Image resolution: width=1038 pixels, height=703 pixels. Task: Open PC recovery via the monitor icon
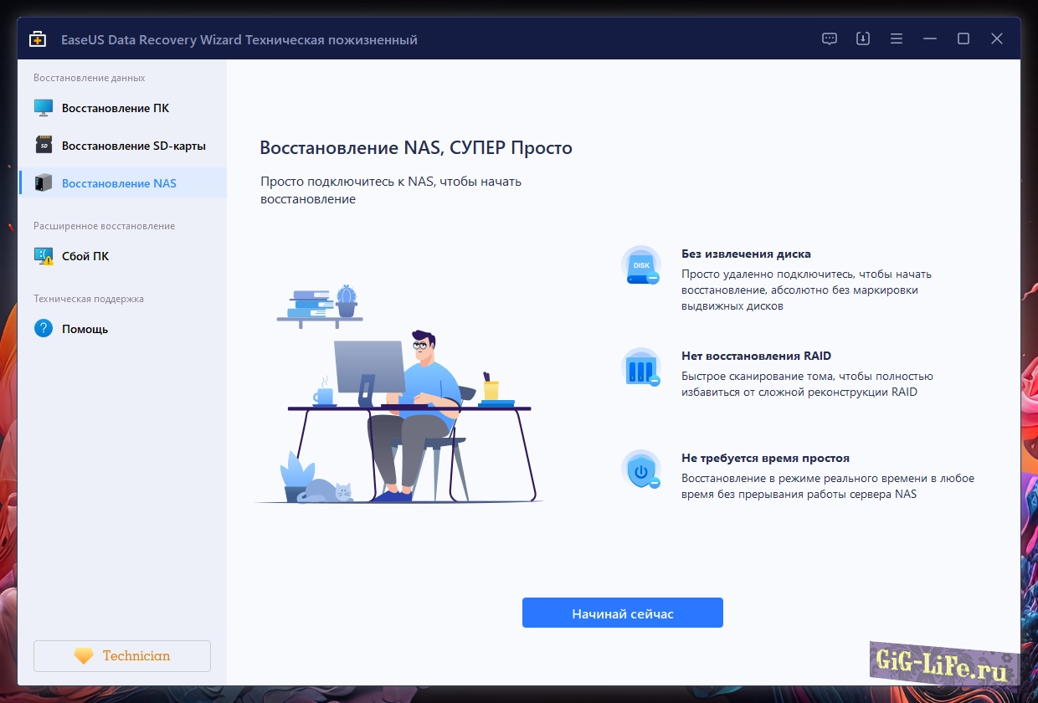pos(44,108)
